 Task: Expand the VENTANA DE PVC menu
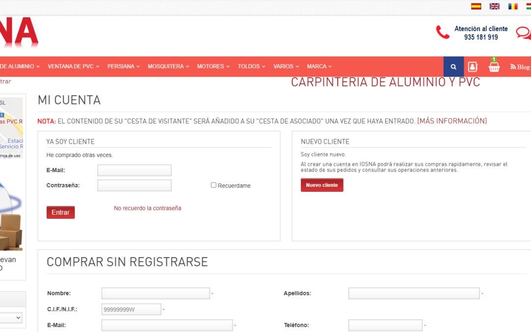pos(73,66)
